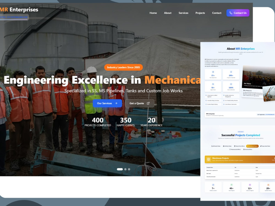Click the 20 Years Experience stat
The image size is (275, 206).
(x=151, y=122)
